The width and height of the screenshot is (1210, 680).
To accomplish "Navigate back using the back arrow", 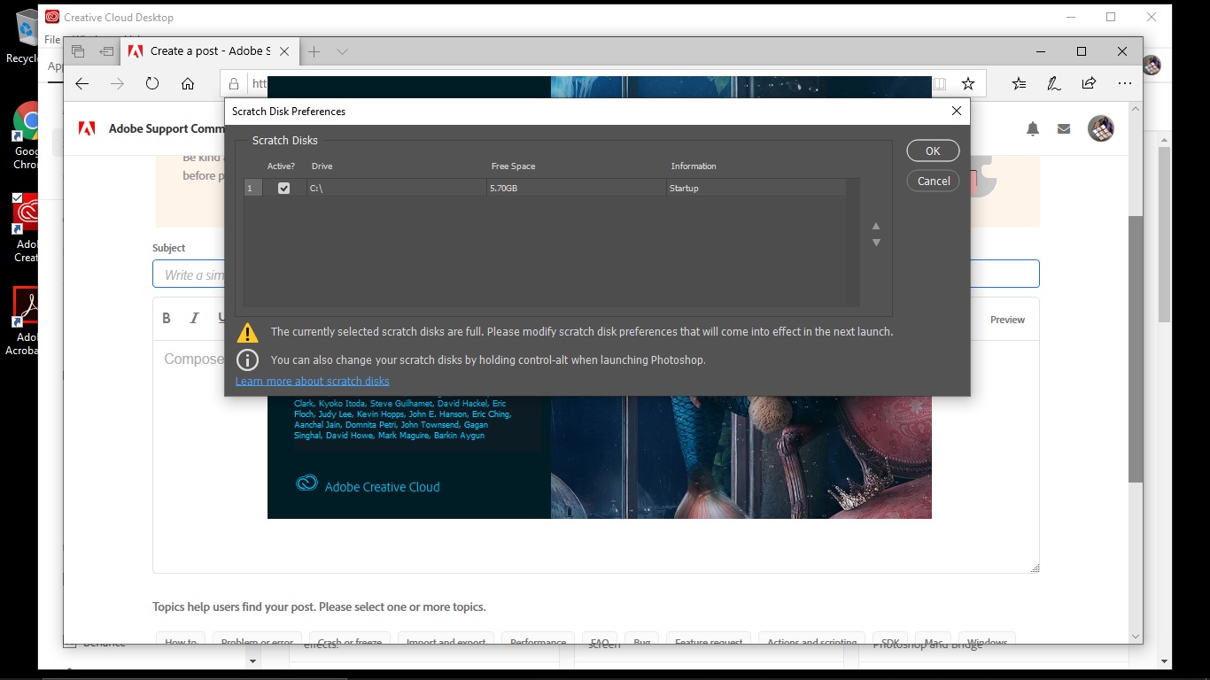I will point(81,83).
